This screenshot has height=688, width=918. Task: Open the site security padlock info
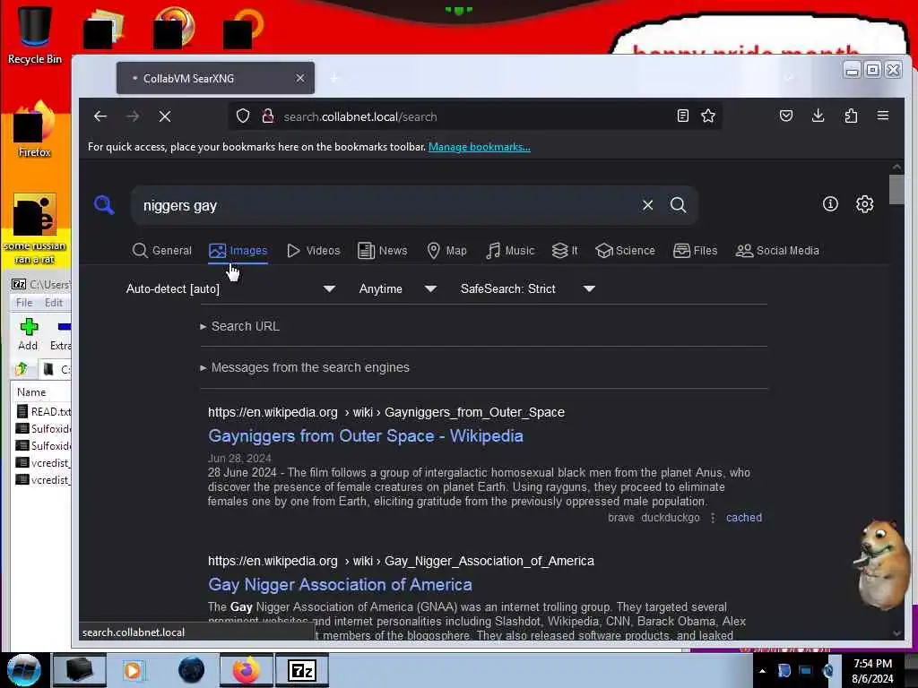pos(268,116)
